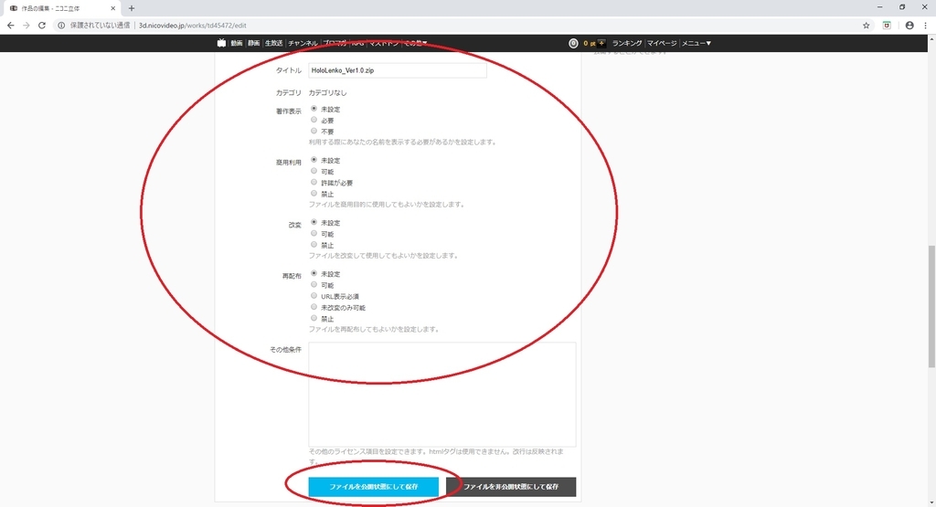Open マイページ in the nav bar

[x=662, y=43]
